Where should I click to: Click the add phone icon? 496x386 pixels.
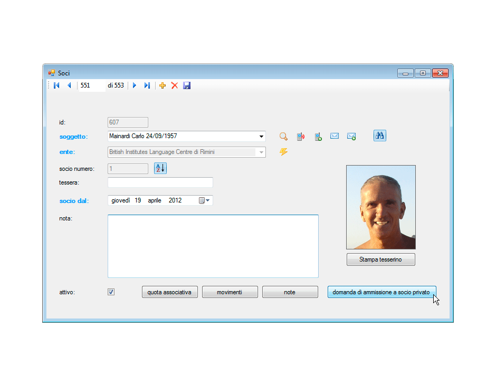[x=318, y=137]
